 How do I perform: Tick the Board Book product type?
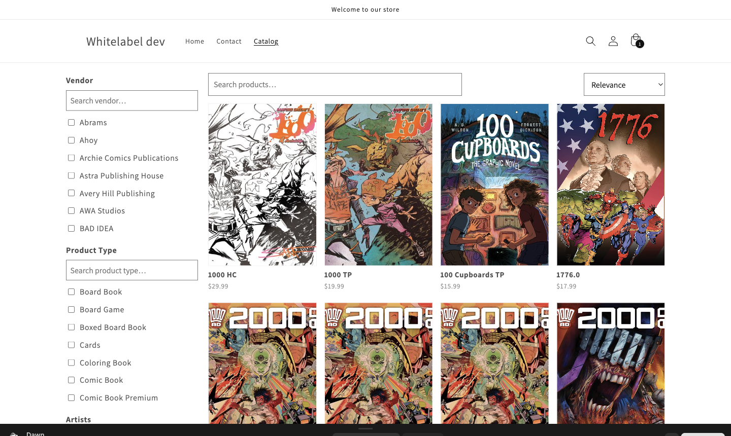72,292
